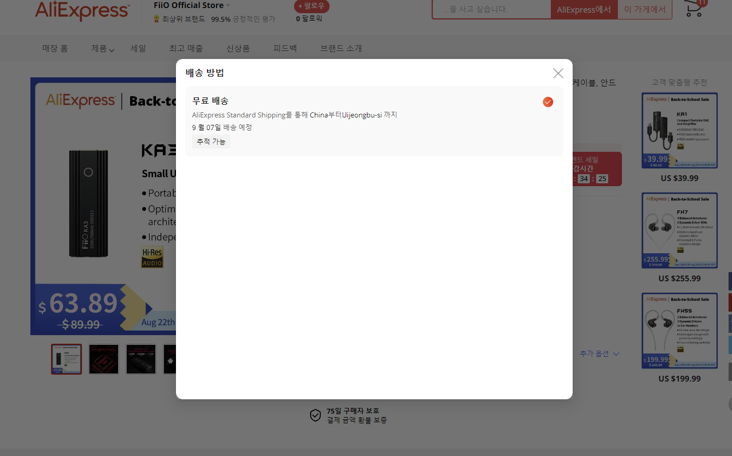This screenshot has height=456, width=732.
Task: Expand the FiiO Official Store dropdown arrow
Action: point(228,6)
